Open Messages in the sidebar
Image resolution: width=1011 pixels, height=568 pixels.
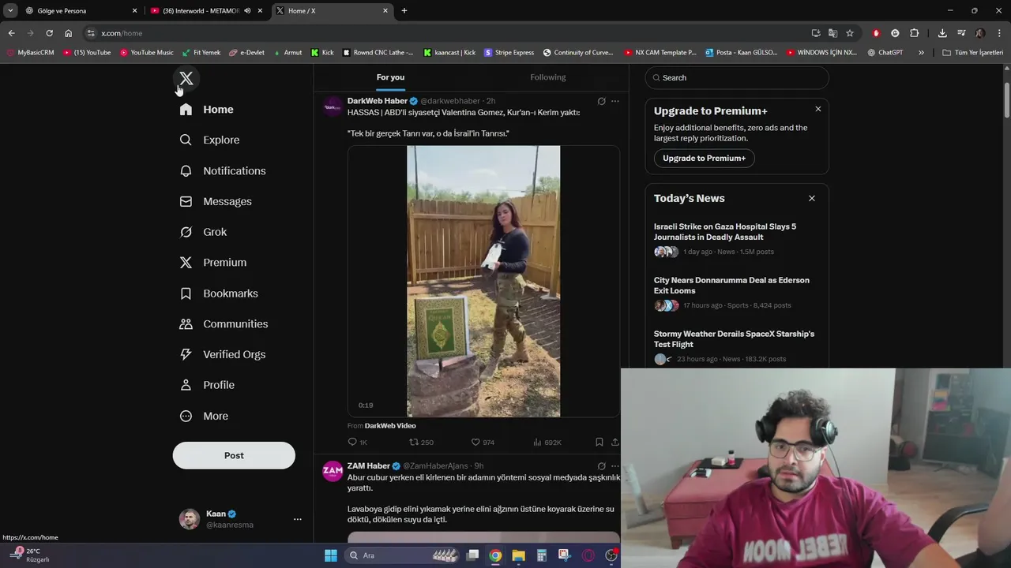click(x=216, y=201)
